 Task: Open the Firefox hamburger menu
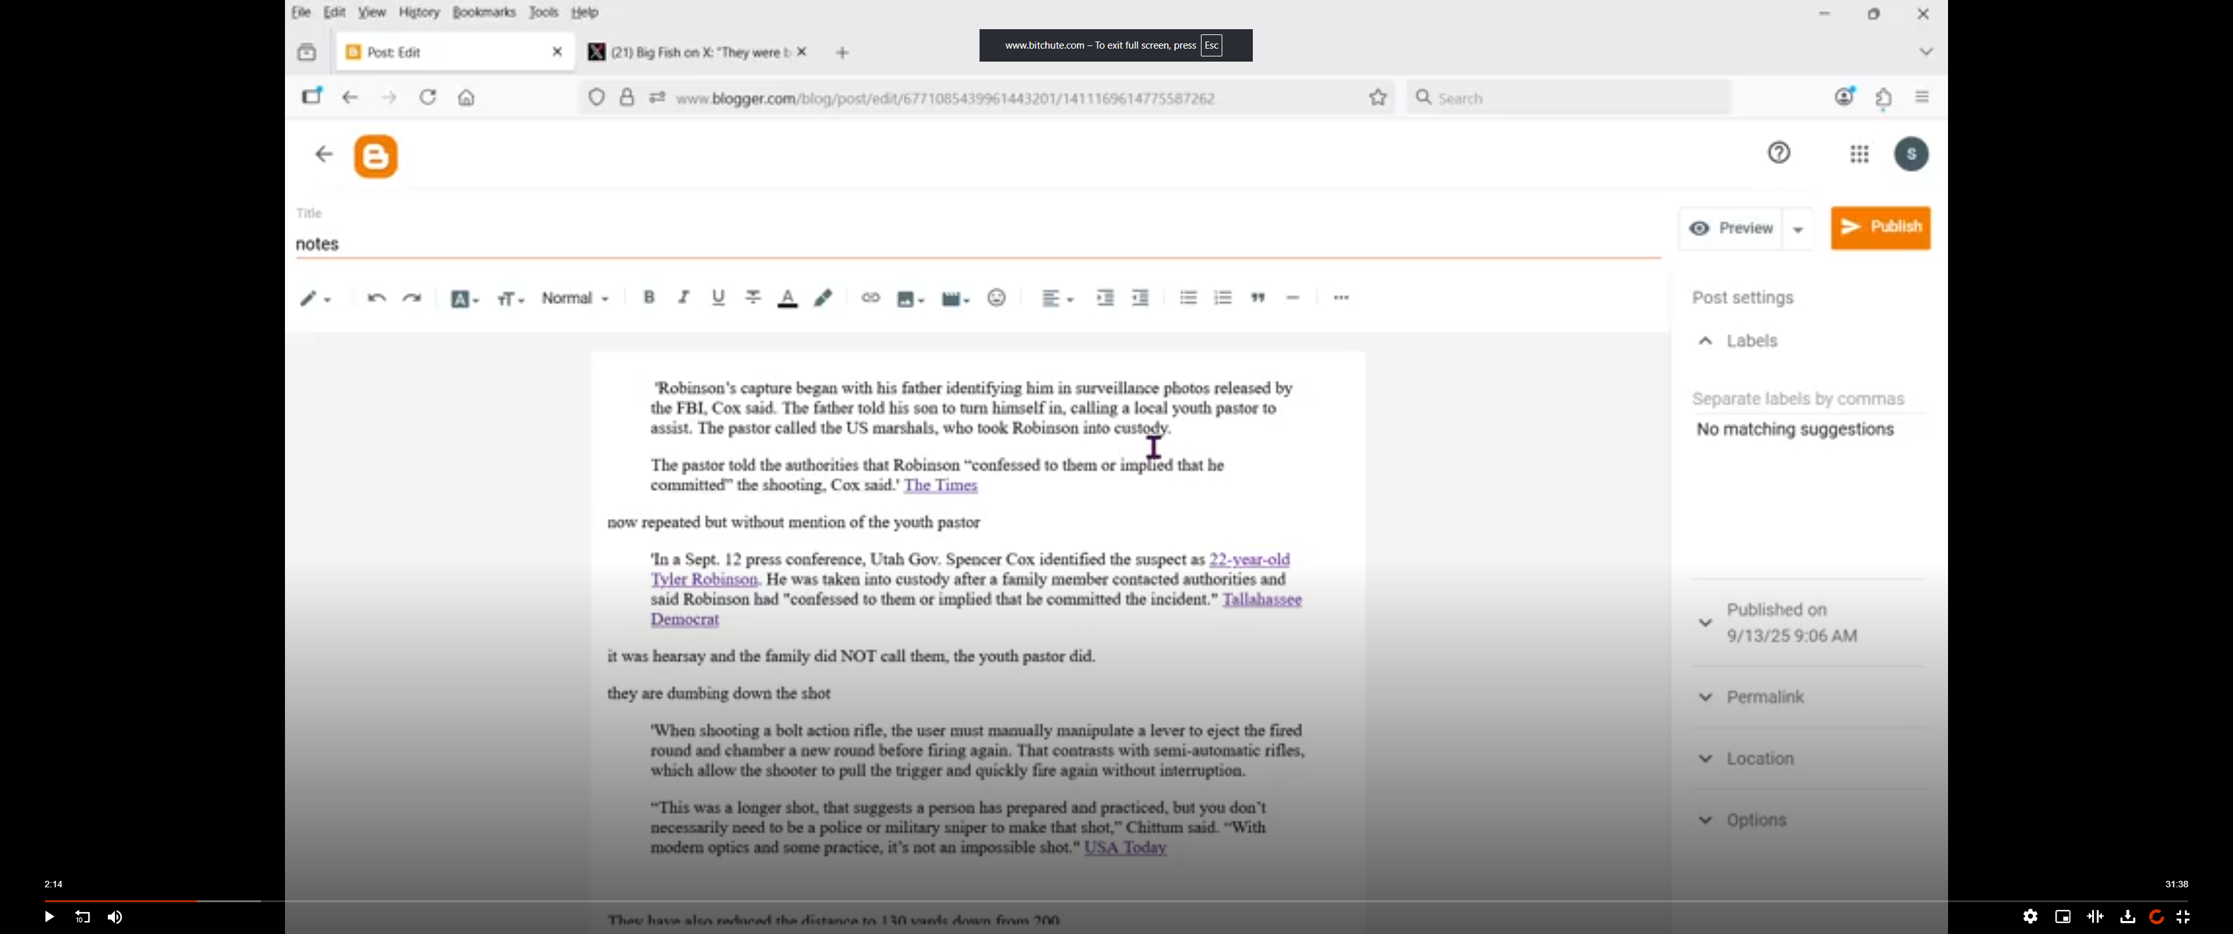[1922, 97]
